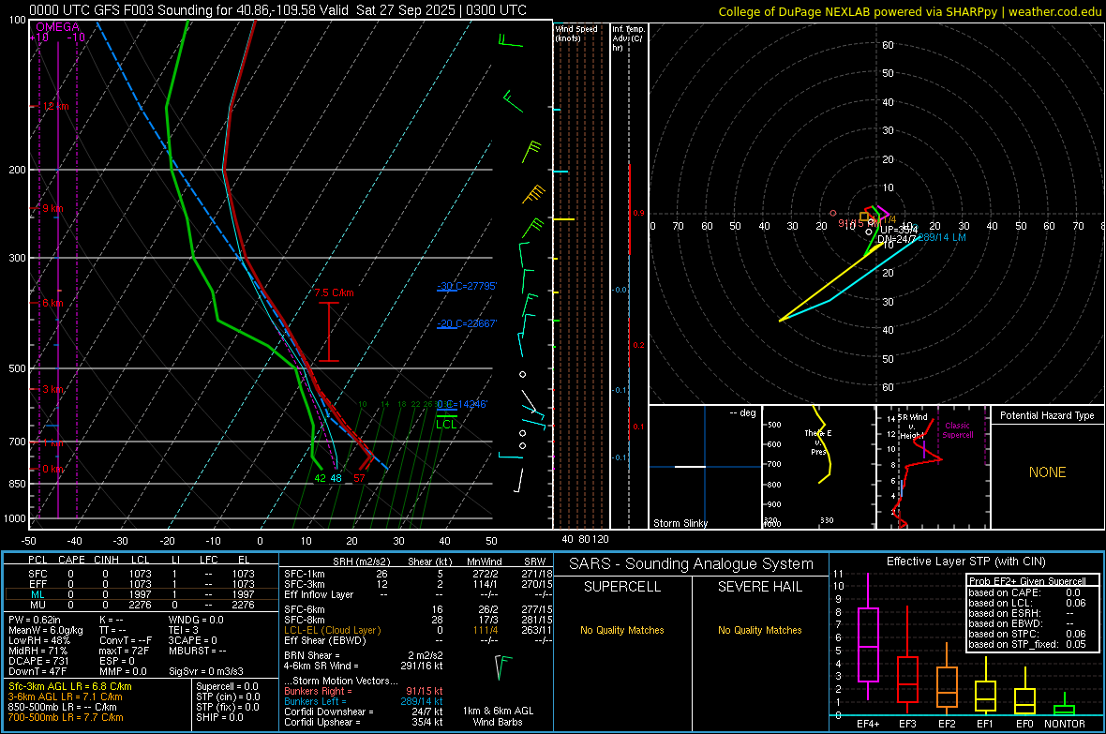Click the -20 C=23667' level label
Viewport: 1106px width, 734px height.
(x=467, y=323)
